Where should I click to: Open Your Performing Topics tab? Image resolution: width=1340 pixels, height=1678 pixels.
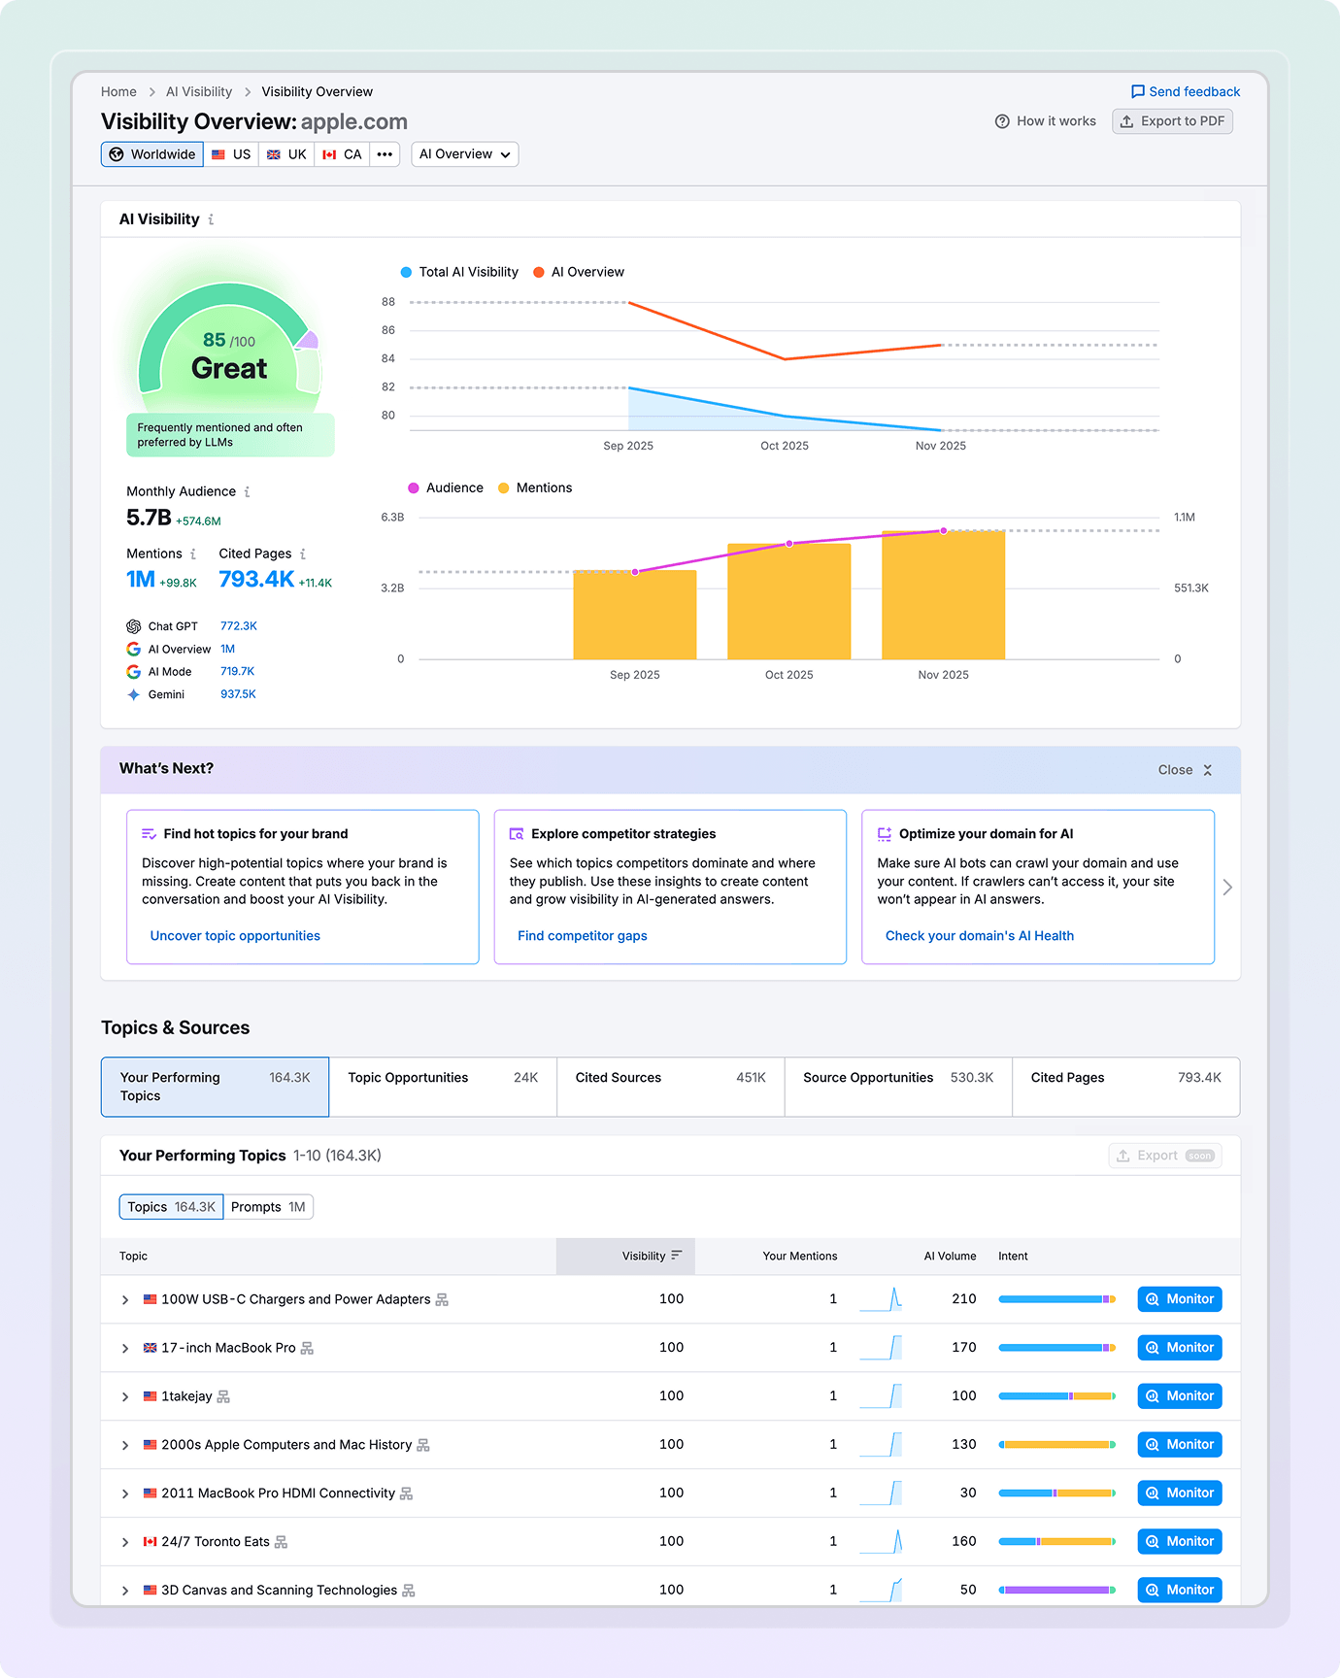215,1087
